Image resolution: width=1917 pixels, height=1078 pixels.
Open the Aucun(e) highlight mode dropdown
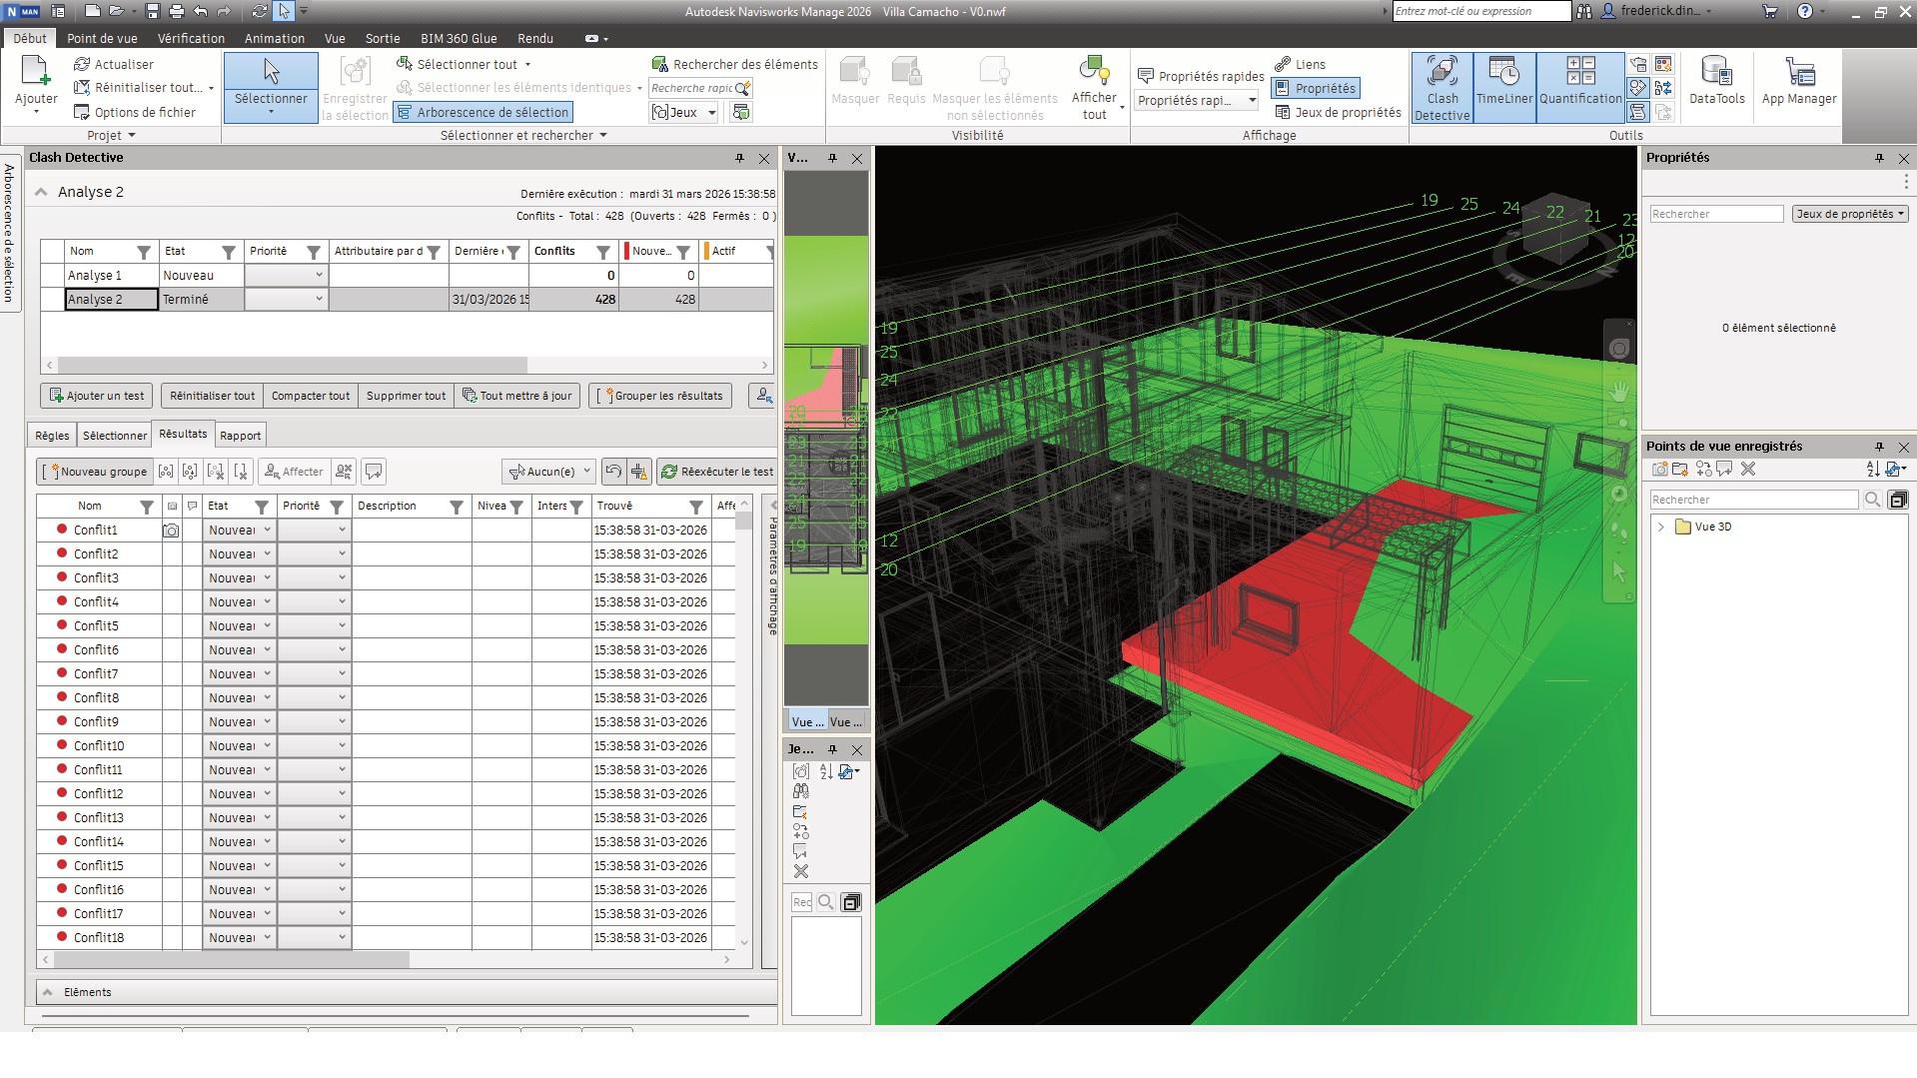547,471
